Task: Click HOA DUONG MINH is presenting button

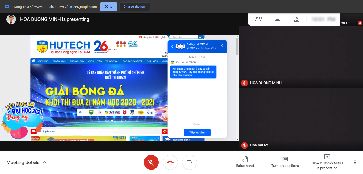Action: coord(327,162)
